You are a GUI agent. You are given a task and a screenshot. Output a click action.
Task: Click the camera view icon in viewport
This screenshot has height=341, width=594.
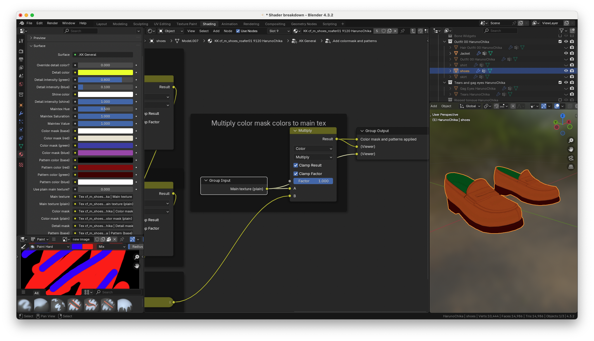click(x=571, y=158)
